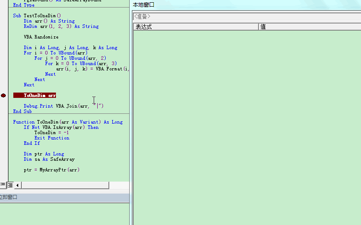Click 'For j = 0 To UBound(arr, 2)' line

(70, 58)
